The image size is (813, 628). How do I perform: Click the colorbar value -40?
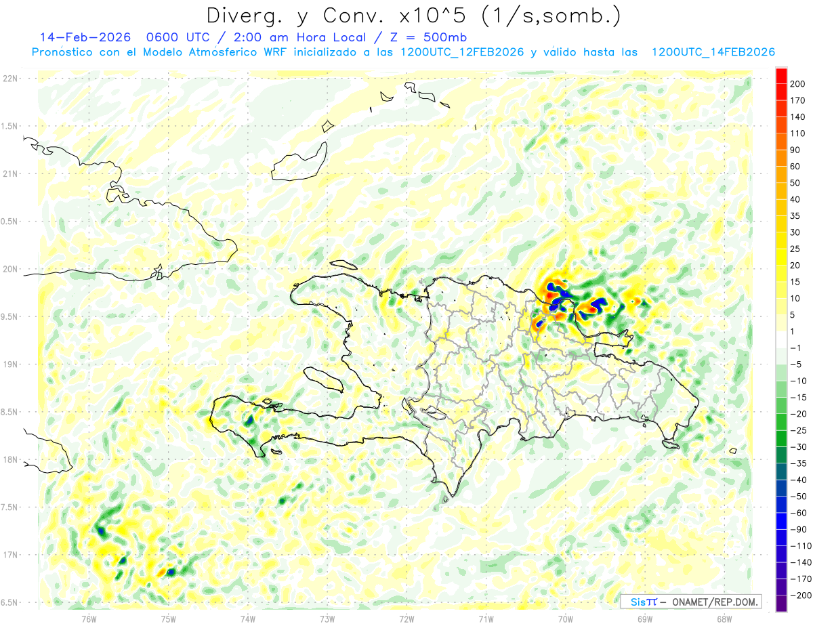[797, 480]
